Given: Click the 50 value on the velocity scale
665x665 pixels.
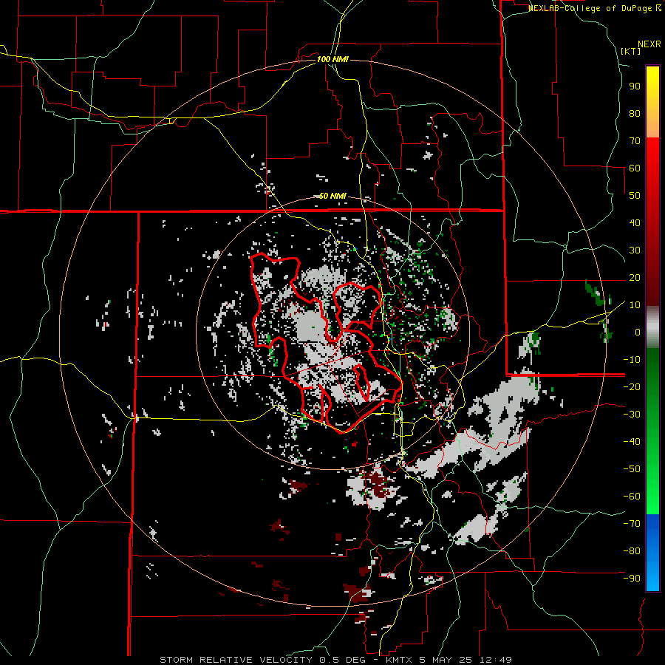Looking at the screenshot, I should [x=635, y=196].
